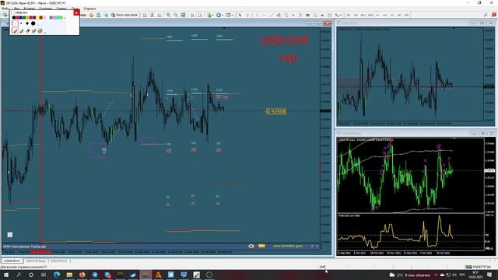This screenshot has width=498, height=280.
Task: Switch timeframe to D1
Action: pos(392,15)
